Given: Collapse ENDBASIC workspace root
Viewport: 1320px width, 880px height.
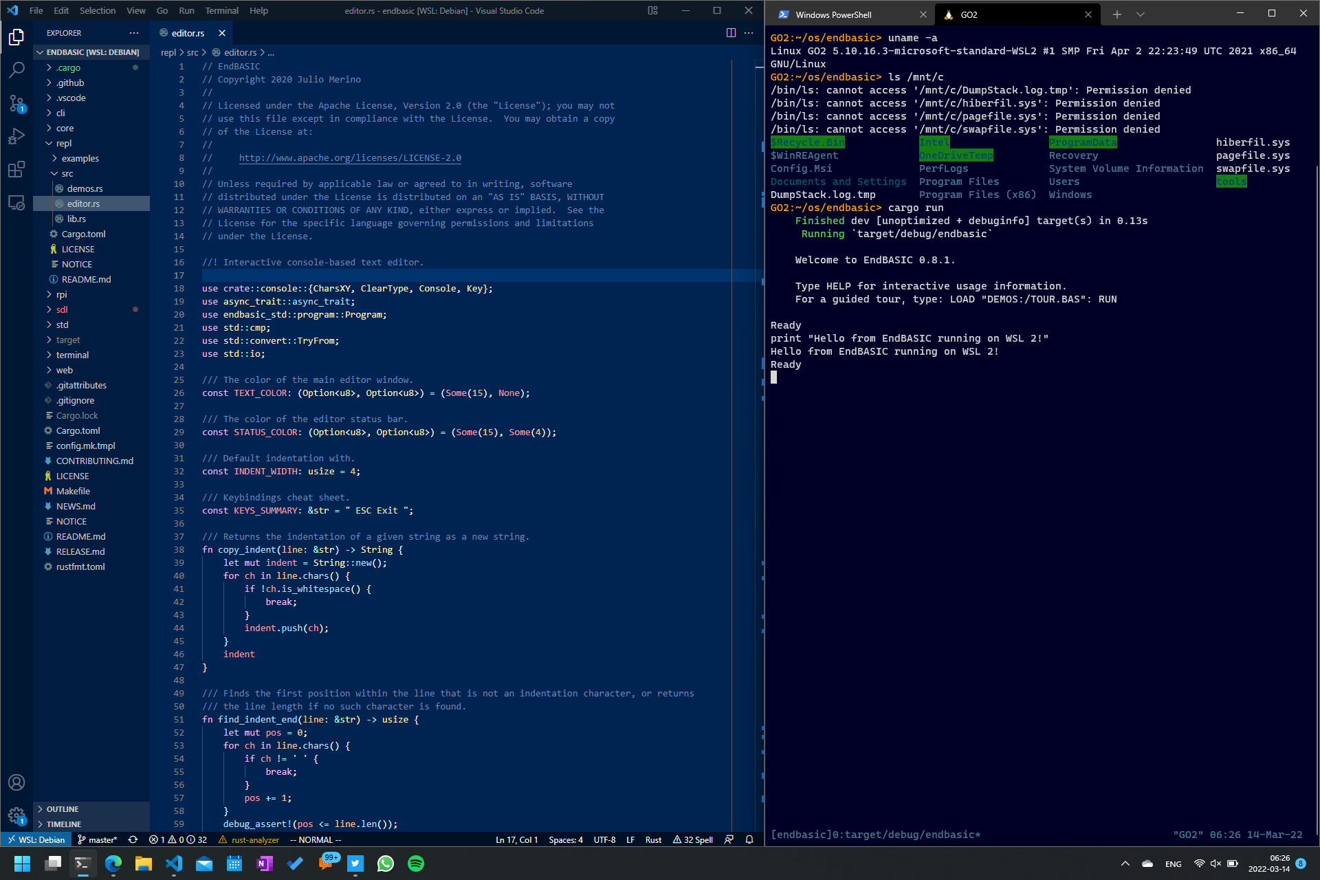Looking at the screenshot, I should 92,52.
